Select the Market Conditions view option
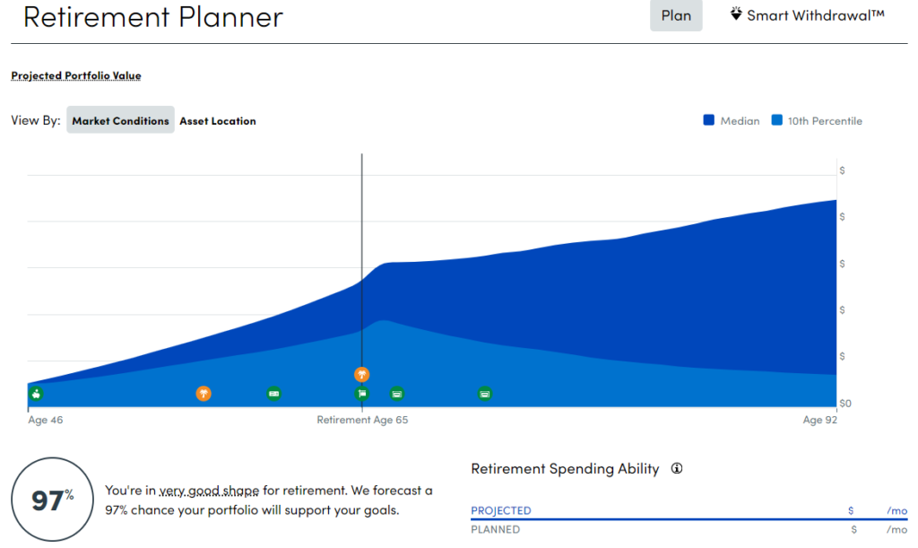Screen dimensions: 918x548 tap(120, 120)
